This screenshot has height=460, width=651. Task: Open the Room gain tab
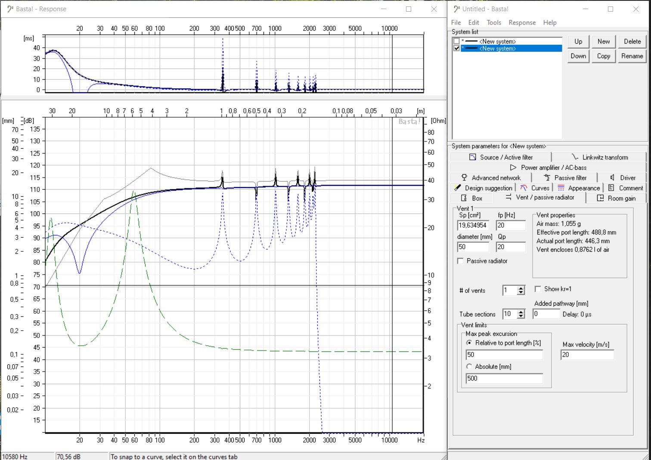click(x=617, y=198)
